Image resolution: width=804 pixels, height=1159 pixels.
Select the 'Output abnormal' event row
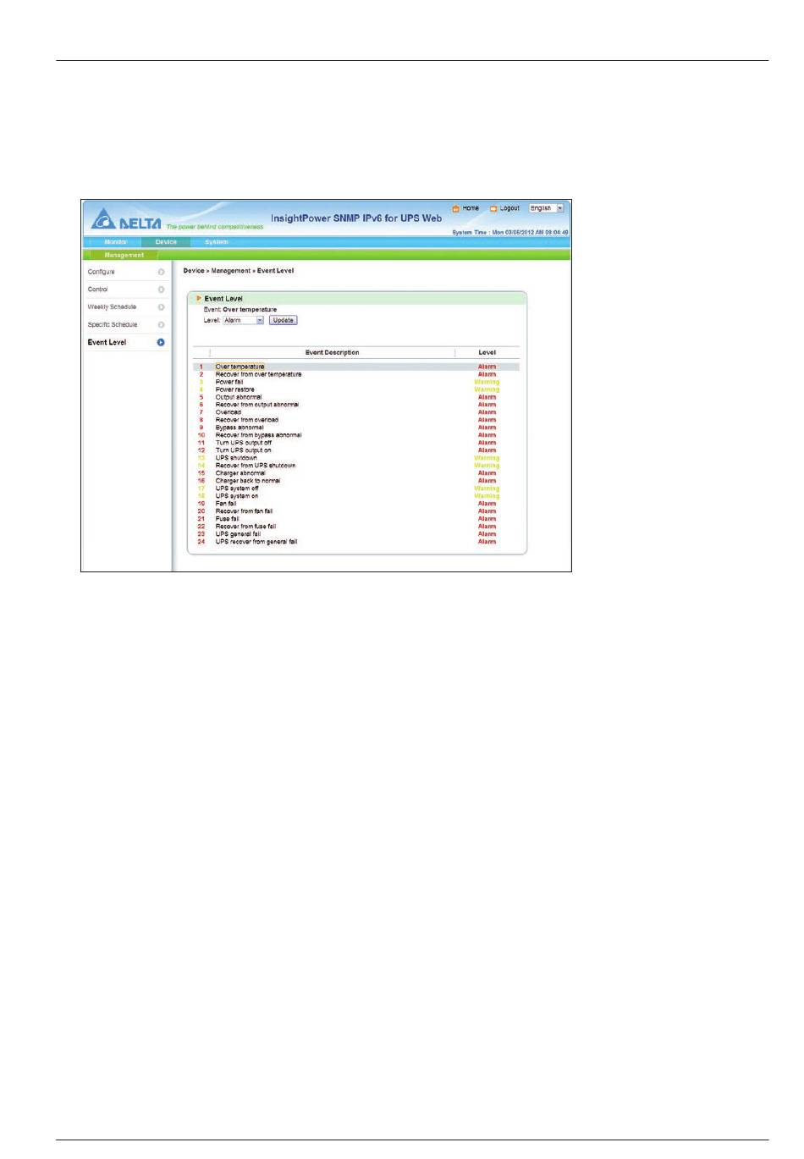(x=356, y=397)
